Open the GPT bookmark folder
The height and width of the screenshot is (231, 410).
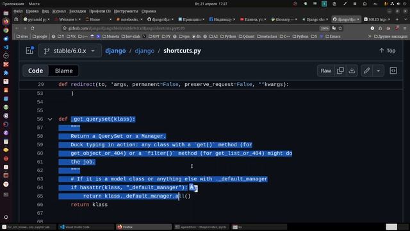(154, 37)
